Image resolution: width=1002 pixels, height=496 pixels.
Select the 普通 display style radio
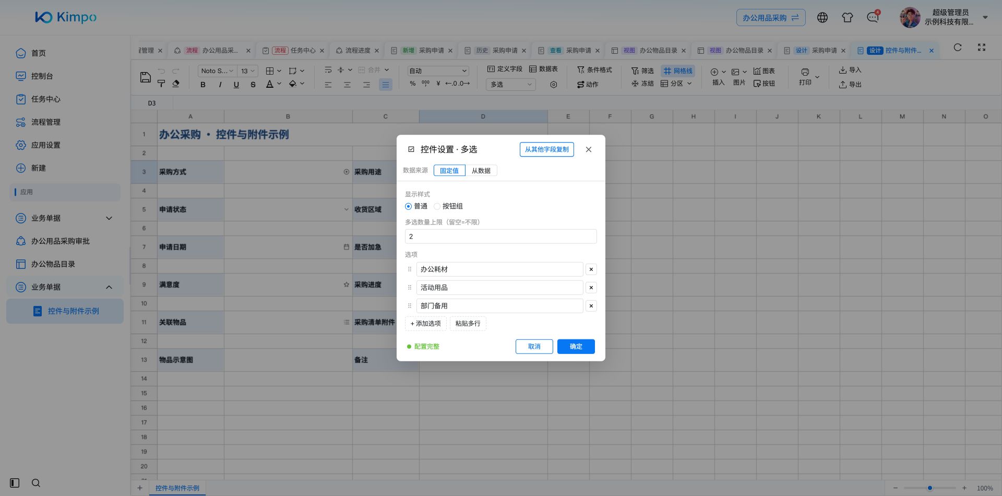point(408,206)
